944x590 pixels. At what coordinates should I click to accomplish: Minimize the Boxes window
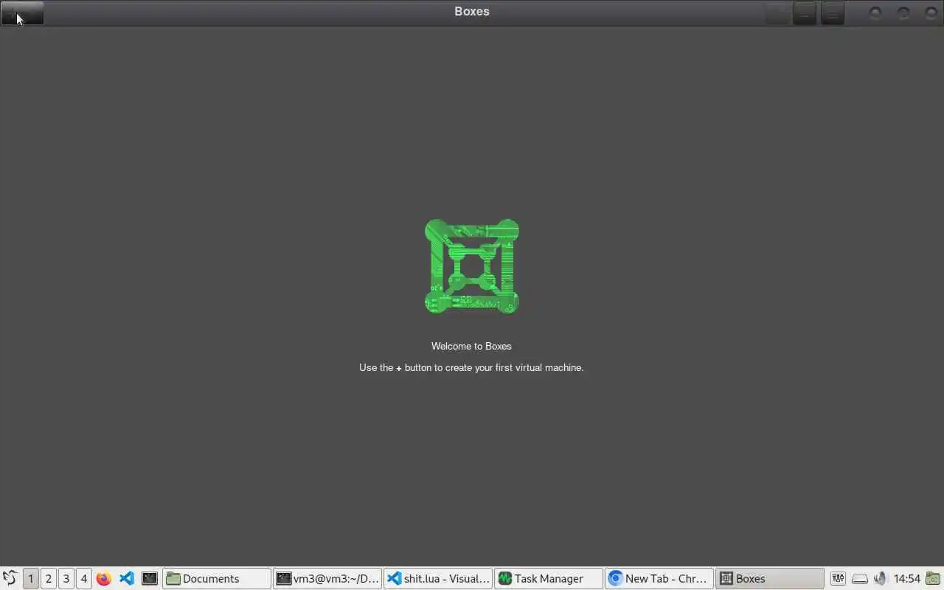(875, 13)
